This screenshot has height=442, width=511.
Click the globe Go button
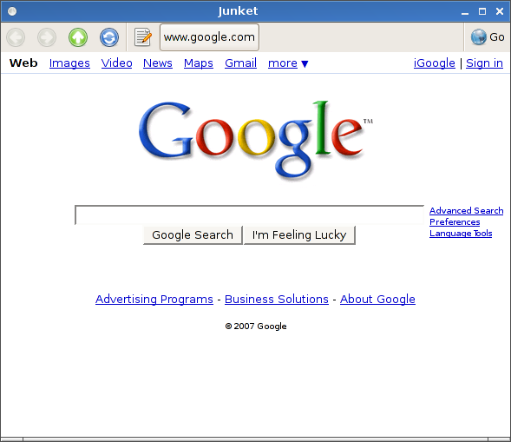[x=488, y=37]
